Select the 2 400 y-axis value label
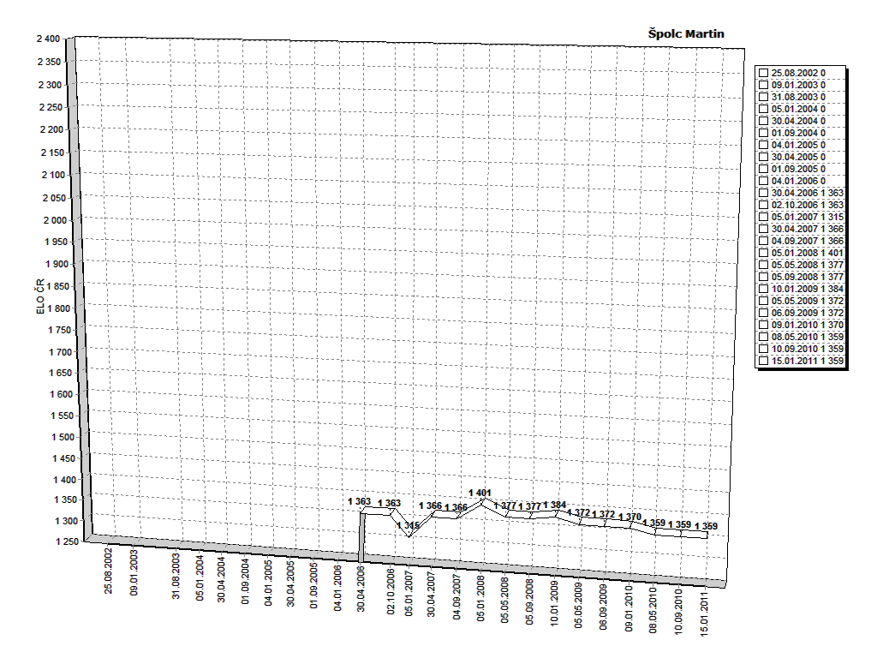This screenshot has height=658, width=877. pos(48,39)
